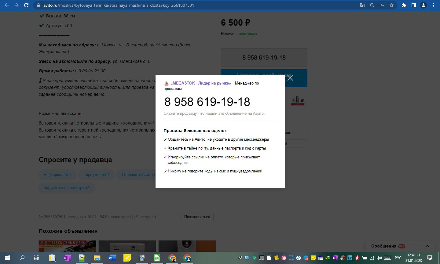Open Wi-Fi network settings in the tray

372,258
